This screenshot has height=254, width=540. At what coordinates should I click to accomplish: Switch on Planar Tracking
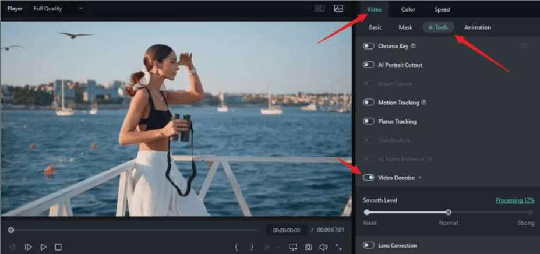pos(369,121)
